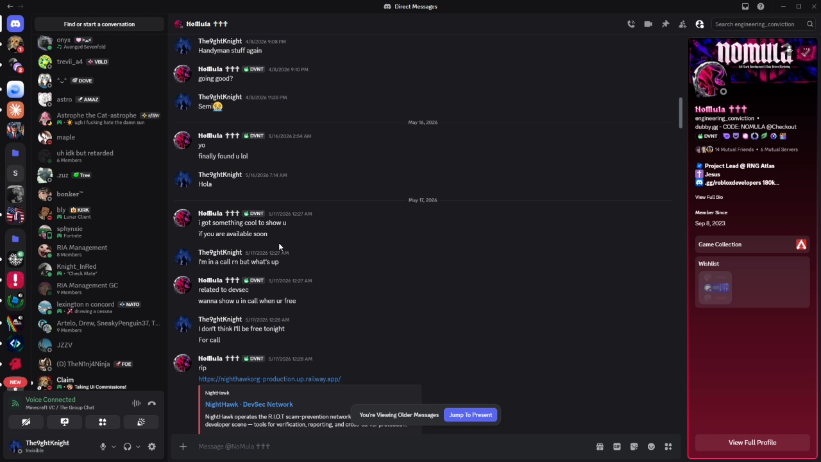The height and width of the screenshot is (462, 821).
Task: Add friends to this DM
Action: point(682,24)
